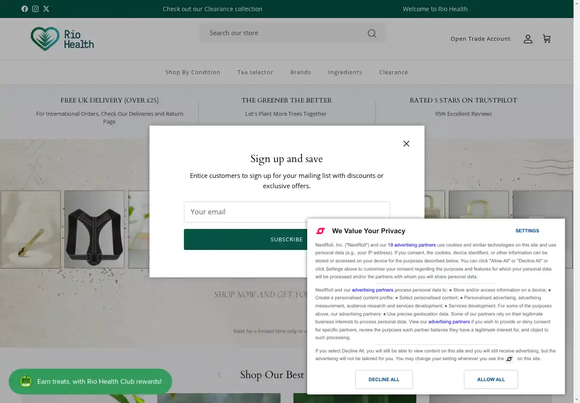Click the Rio Health logo

[62, 39]
